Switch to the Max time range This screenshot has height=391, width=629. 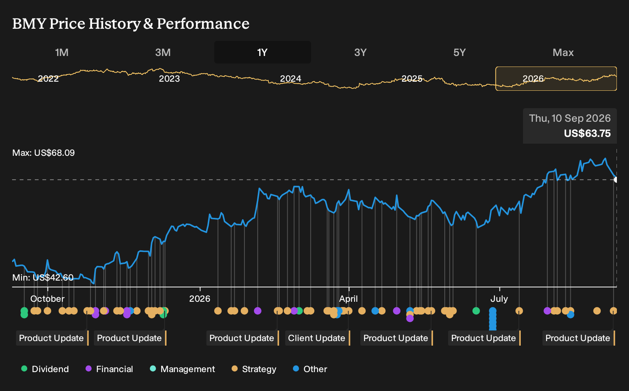(x=563, y=52)
